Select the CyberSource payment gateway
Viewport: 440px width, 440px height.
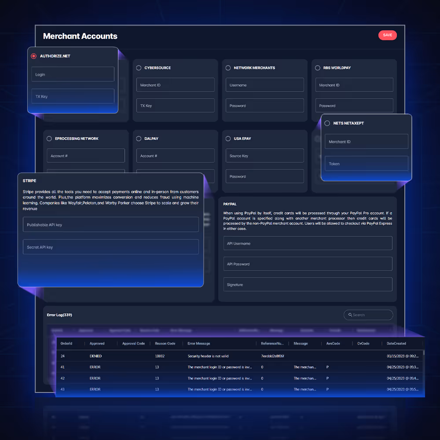pyautogui.click(x=138, y=68)
